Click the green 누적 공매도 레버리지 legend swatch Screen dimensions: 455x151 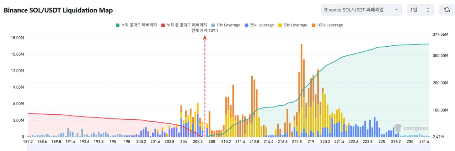coord(118,25)
